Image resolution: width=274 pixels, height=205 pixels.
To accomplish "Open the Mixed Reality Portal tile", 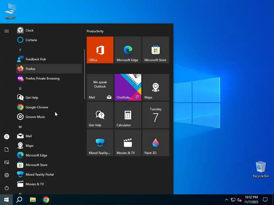I will pos(100,143).
